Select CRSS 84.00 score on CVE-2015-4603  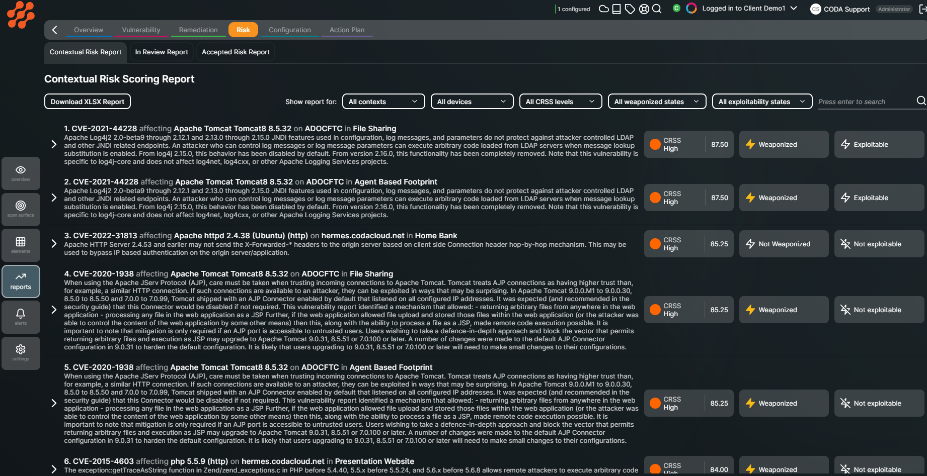point(689,466)
